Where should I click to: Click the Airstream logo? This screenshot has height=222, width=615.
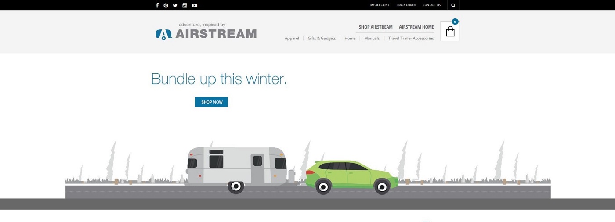pyautogui.click(x=206, y=32)
